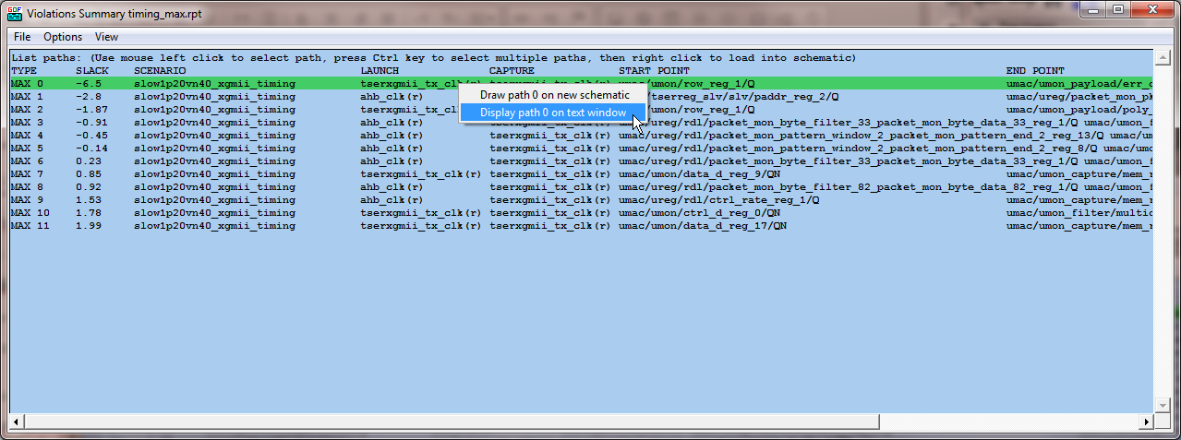Maximize the Violations Summary window

tap(1117, 10)
